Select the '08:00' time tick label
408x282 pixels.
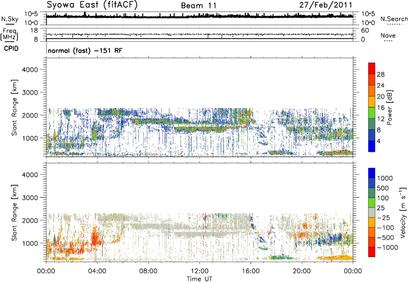(x=148, y=271)
